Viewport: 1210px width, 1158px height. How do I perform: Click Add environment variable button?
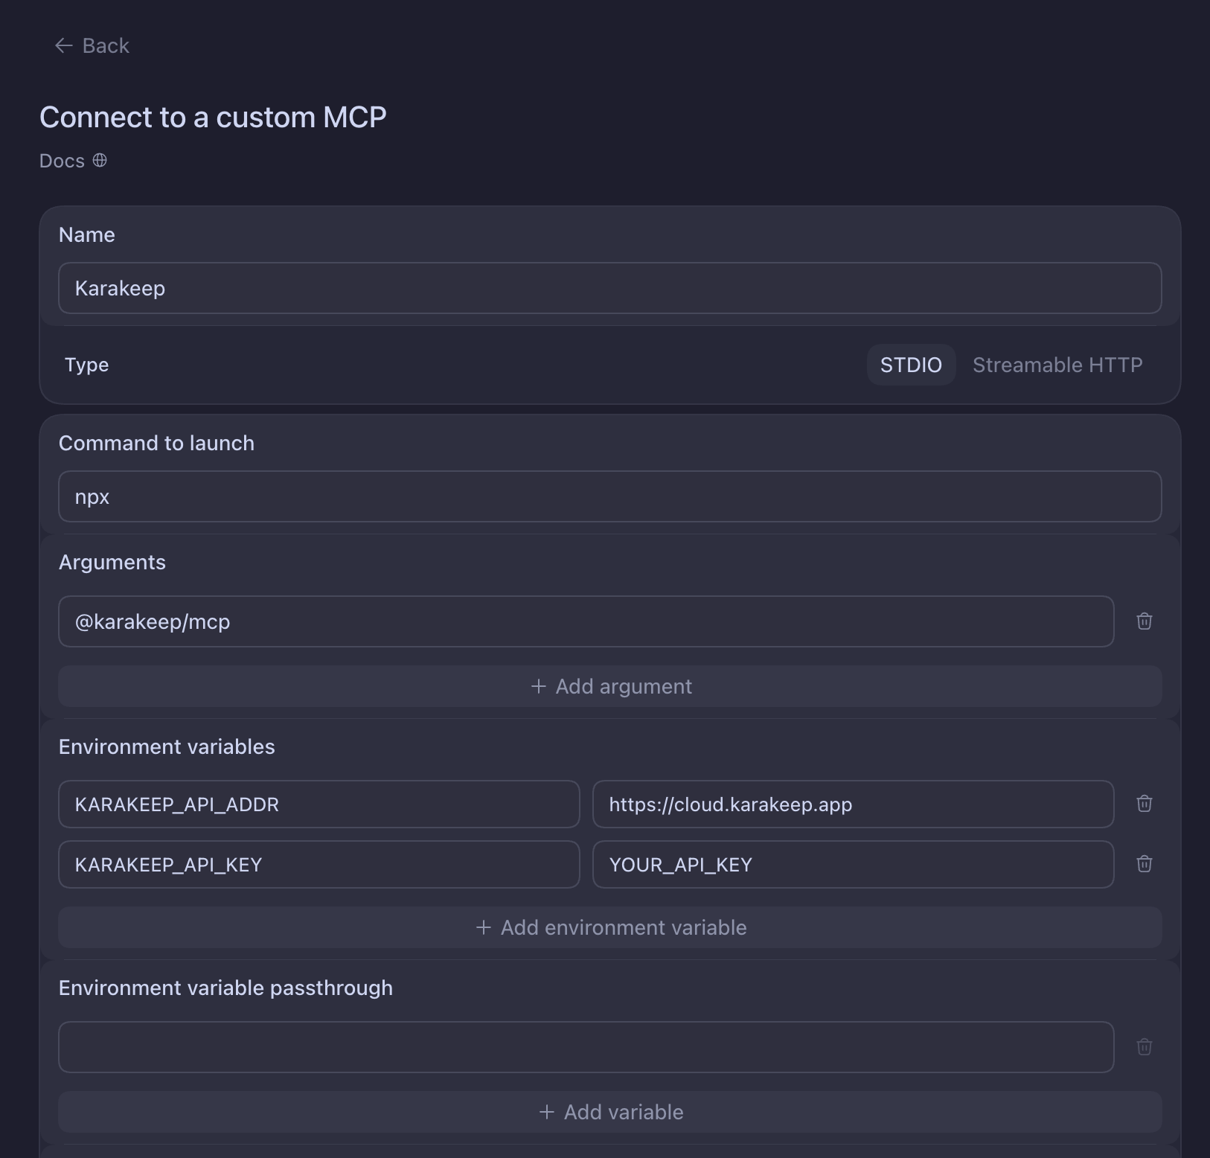point(610,927)
